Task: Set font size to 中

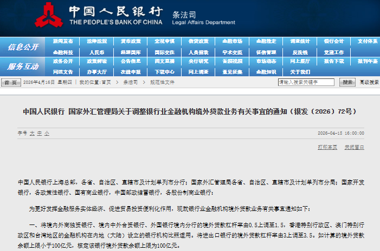Action: coord(40,133)
